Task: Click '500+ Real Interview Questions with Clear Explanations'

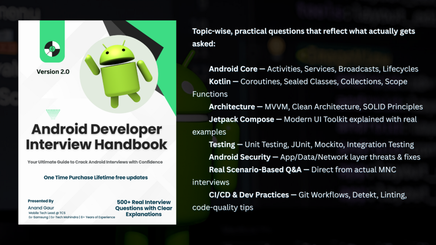Action: pos(144,208)
